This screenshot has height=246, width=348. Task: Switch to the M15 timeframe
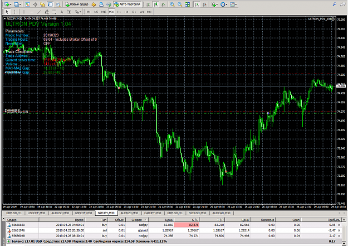tap(104, 12)
